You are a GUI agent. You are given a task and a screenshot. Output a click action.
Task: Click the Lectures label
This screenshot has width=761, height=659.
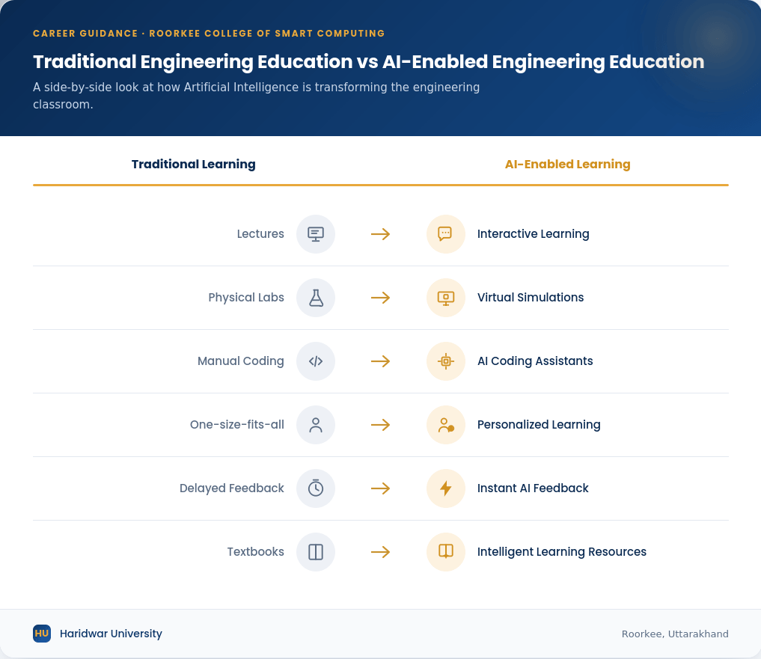pos(260,234)
